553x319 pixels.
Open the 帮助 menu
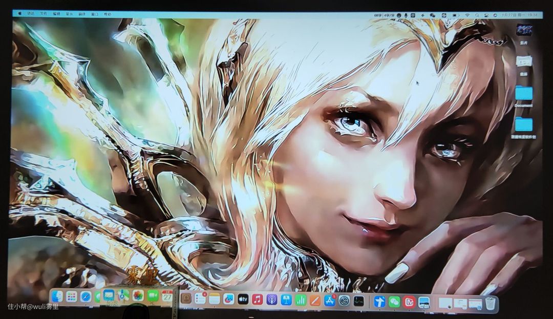(108, 14)
